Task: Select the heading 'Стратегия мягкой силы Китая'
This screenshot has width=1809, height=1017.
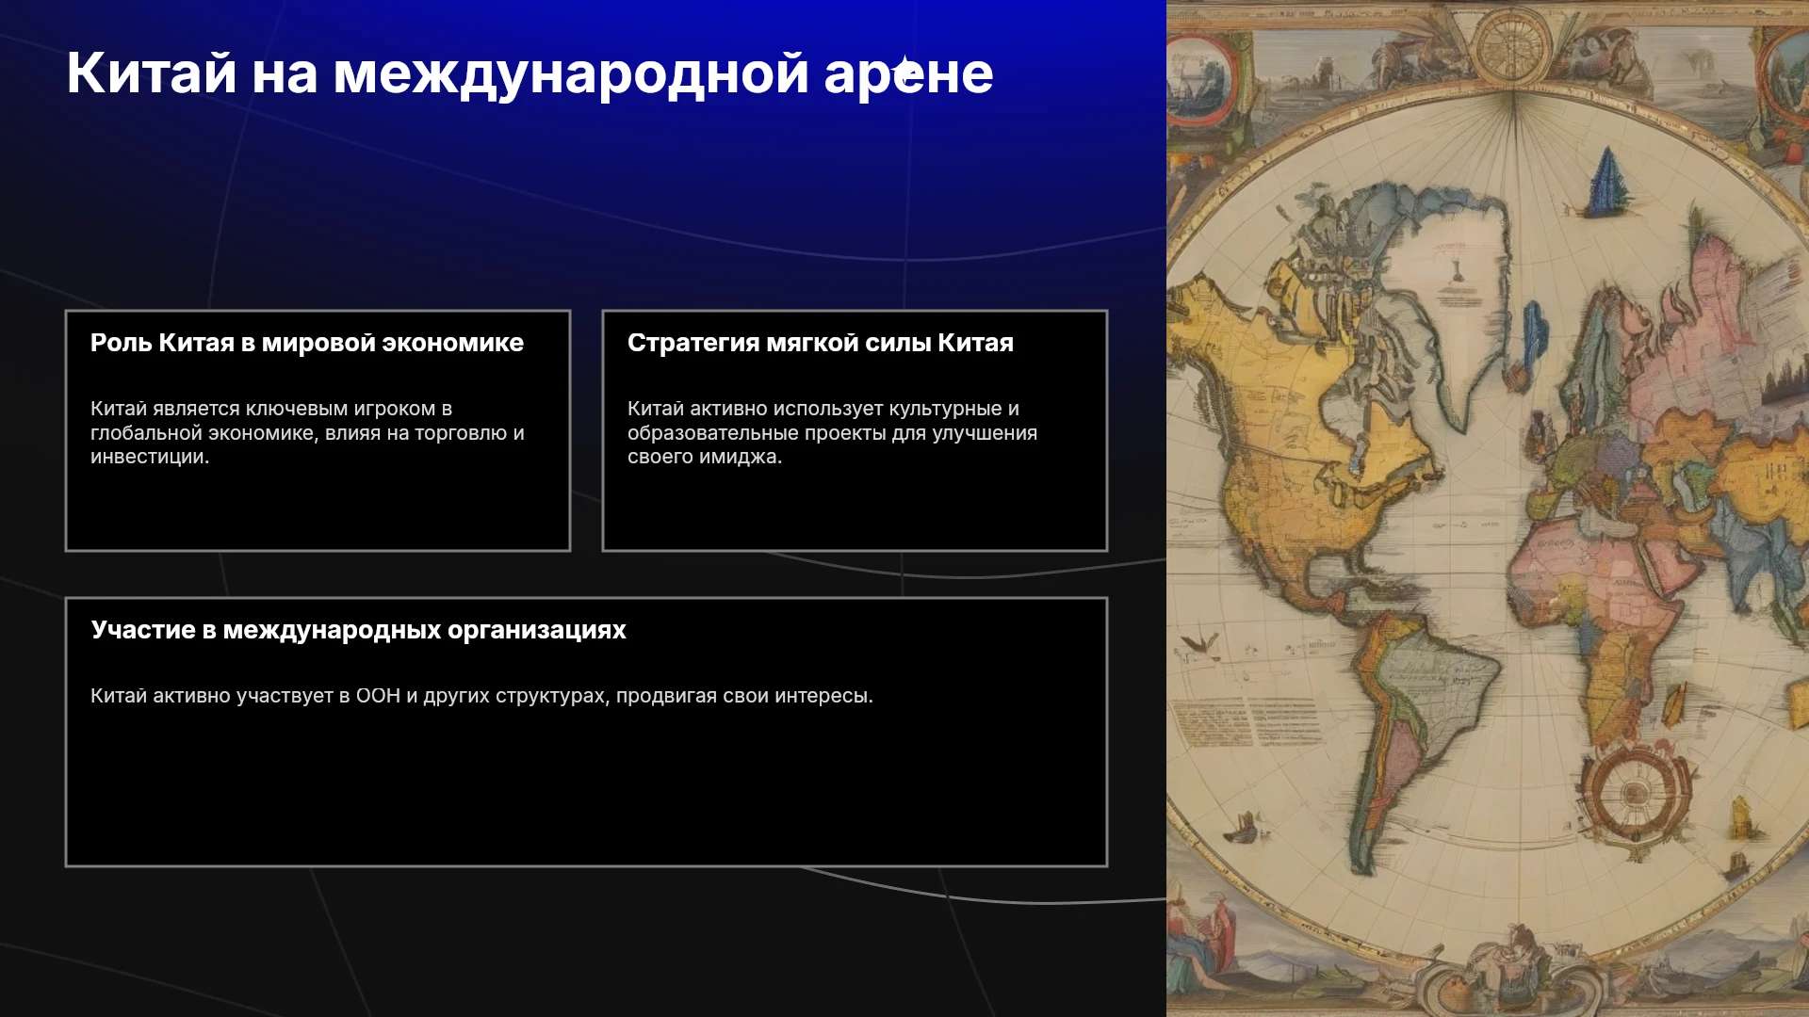Action: (x=821, y=343)
